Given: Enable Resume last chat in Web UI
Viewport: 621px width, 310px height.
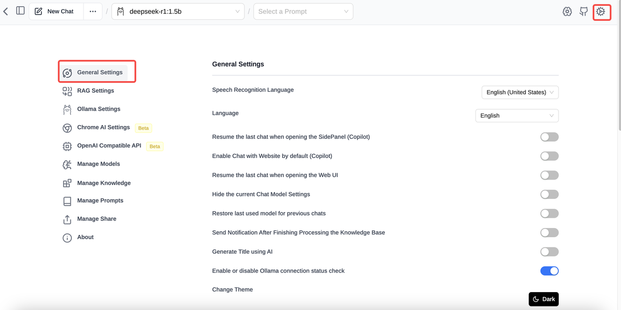Looking at the screenshot, I should tap(549, 175).
